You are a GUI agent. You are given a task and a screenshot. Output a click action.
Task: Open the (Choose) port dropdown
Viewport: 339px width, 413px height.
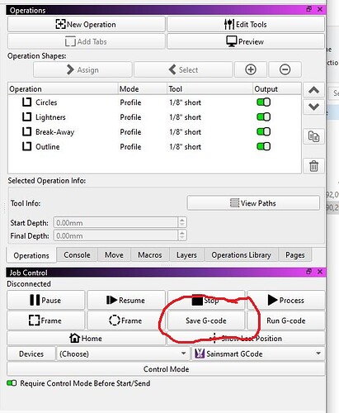(x=123, y=354)
